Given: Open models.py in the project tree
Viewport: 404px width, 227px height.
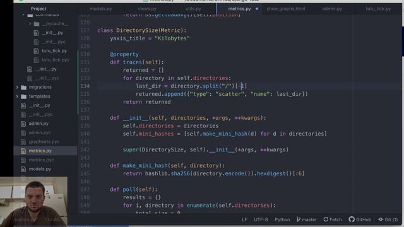Looking at the screenshot, I should tap(40, 169).
